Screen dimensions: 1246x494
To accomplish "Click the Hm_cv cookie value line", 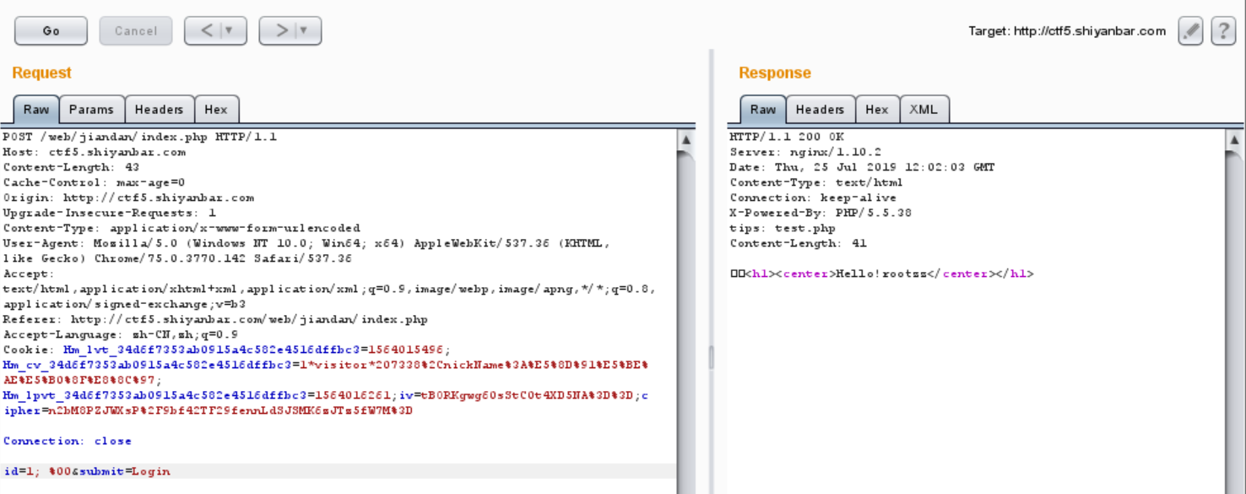I will [x=325, y=365].
